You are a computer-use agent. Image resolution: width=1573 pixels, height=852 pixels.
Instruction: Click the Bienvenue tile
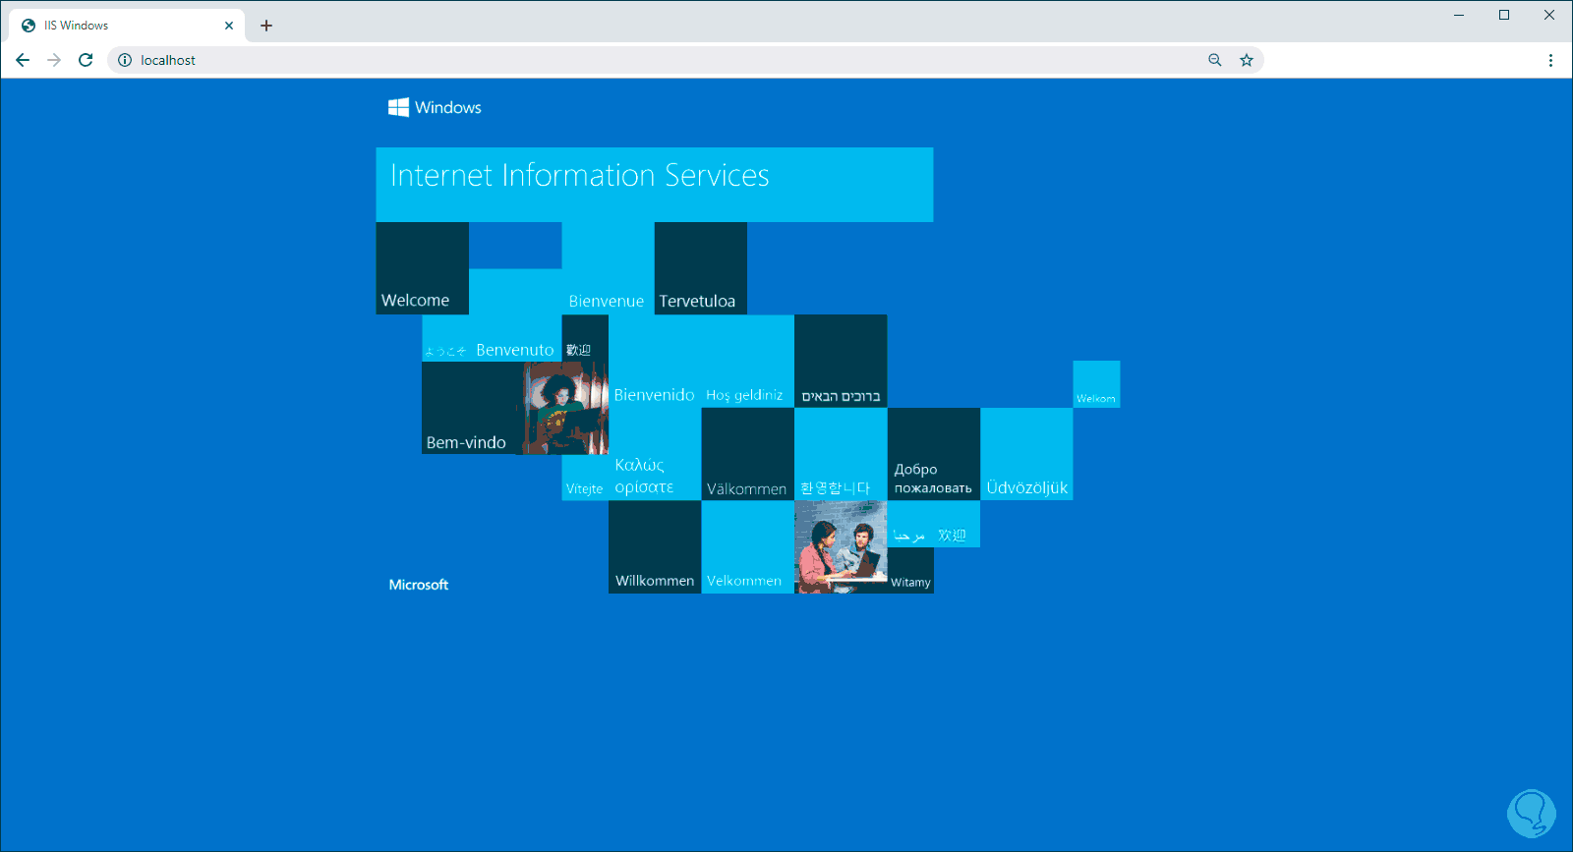[608, 268]
